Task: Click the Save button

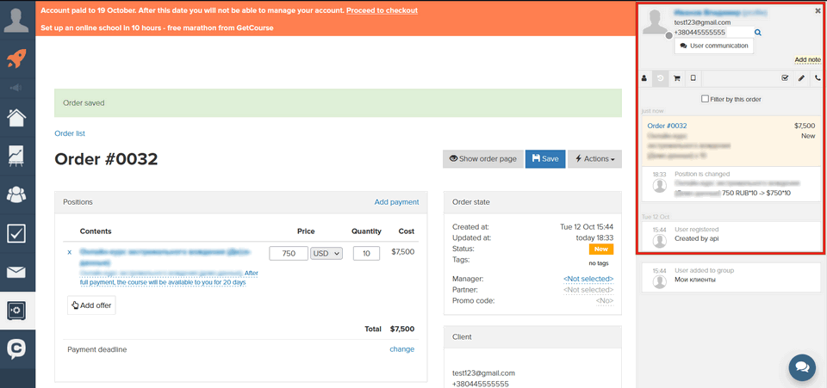Action: point(544,159)
